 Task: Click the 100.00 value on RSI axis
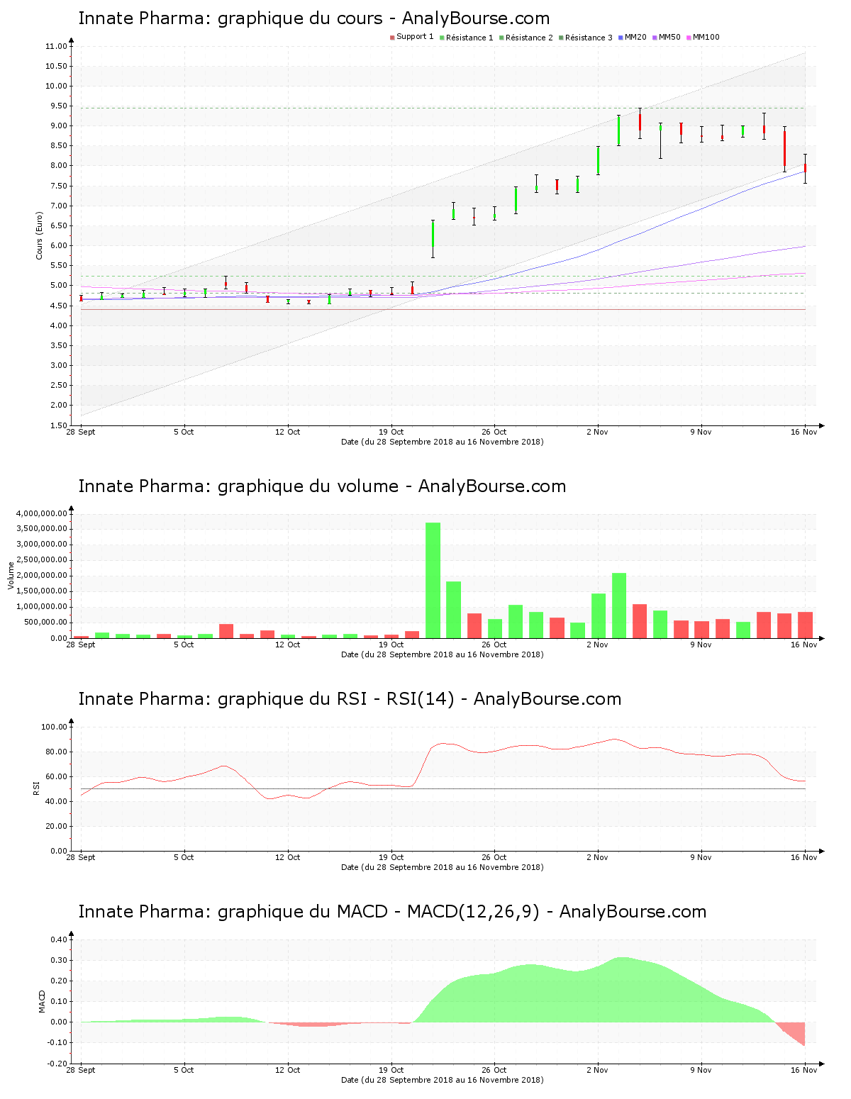[54, 727]
